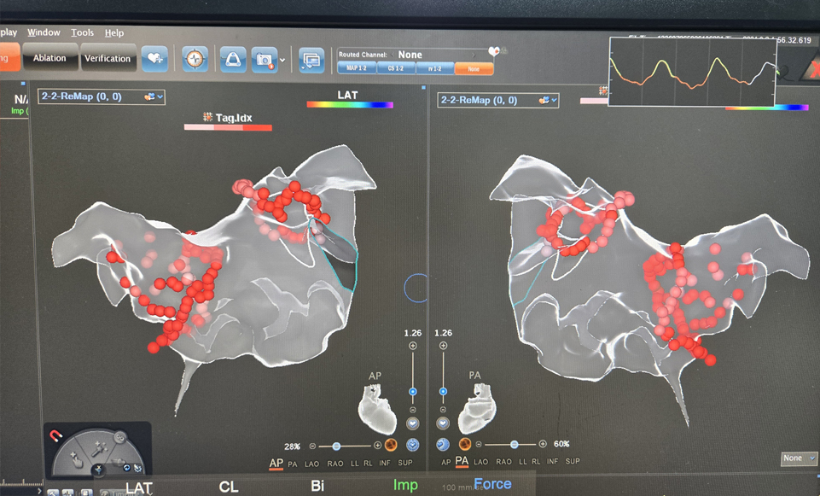
Task: Open the Help menu
Action: pos(114,32)
